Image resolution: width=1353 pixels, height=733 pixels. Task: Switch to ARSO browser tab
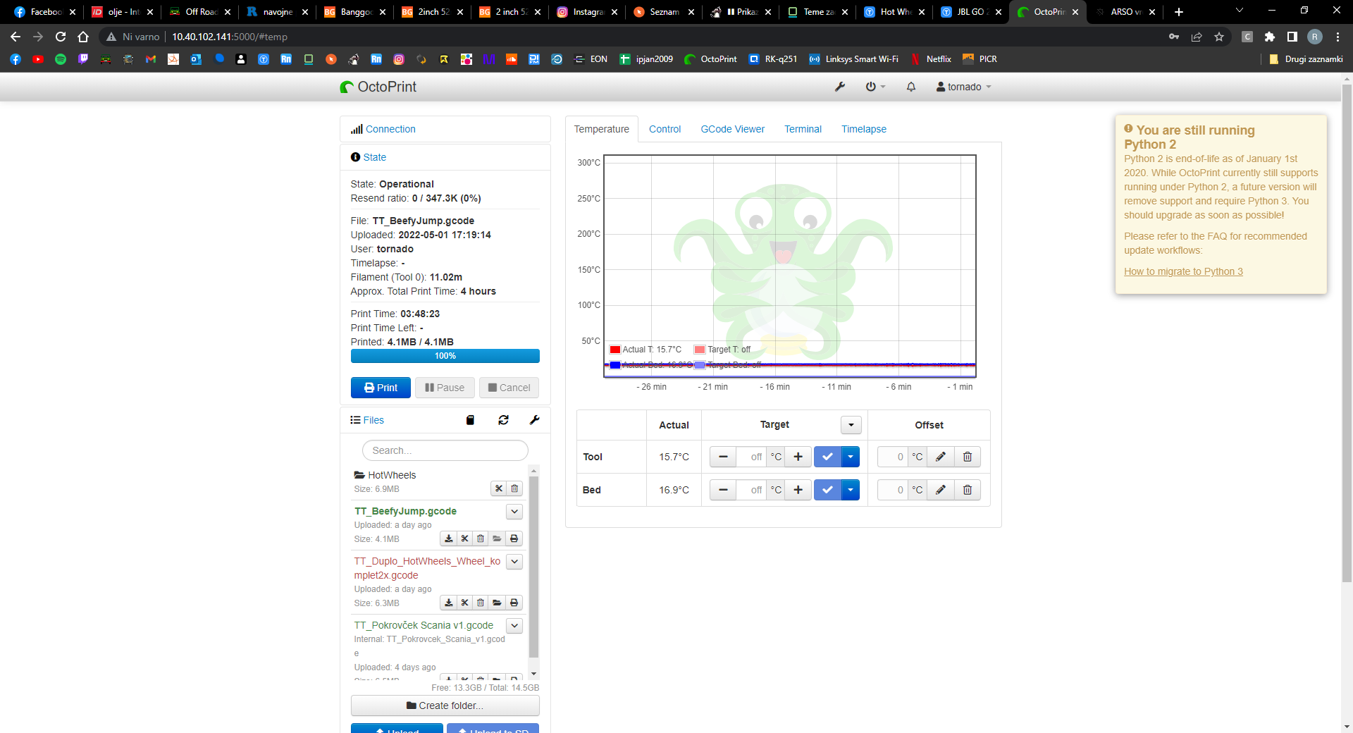(1125, 12)
